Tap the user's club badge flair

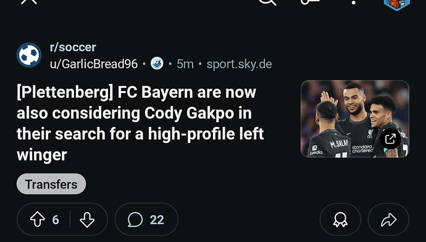[157, 63]
